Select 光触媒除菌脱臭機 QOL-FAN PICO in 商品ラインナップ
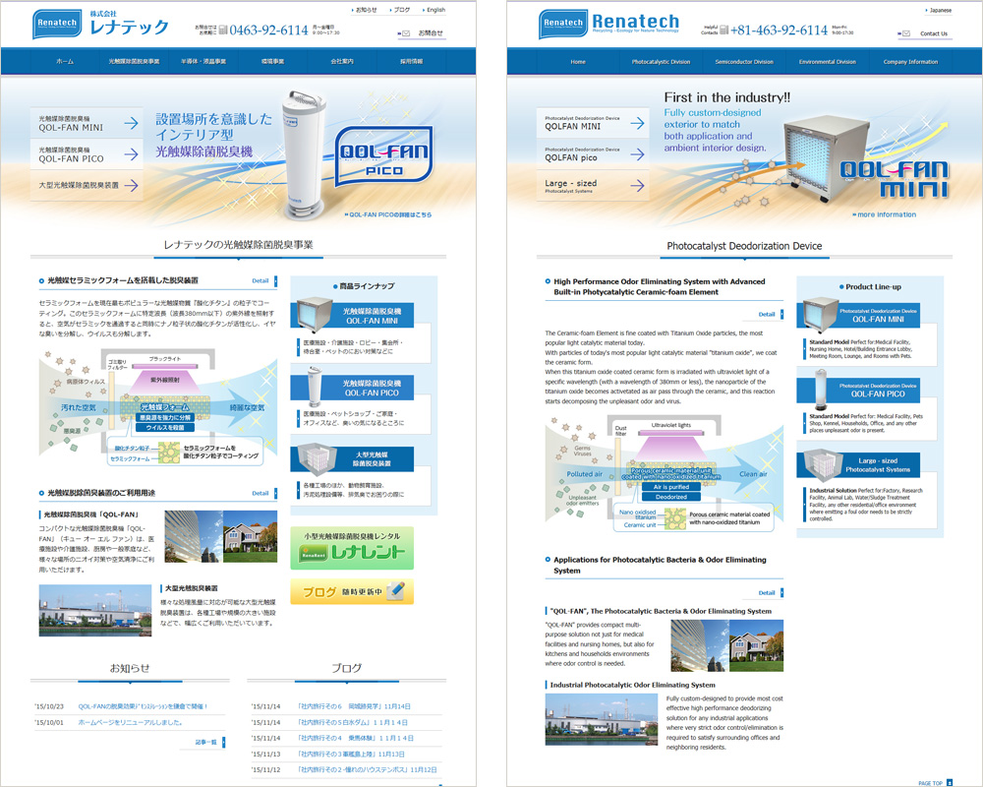Screen dimensions: 983x787 [x=352, y=387]
